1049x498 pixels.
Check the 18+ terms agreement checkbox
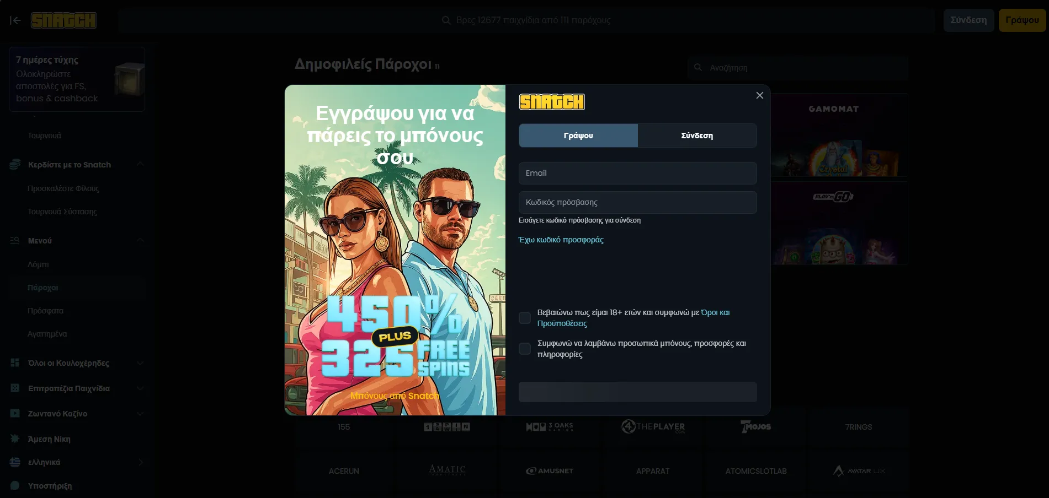[x=525, y=318]
